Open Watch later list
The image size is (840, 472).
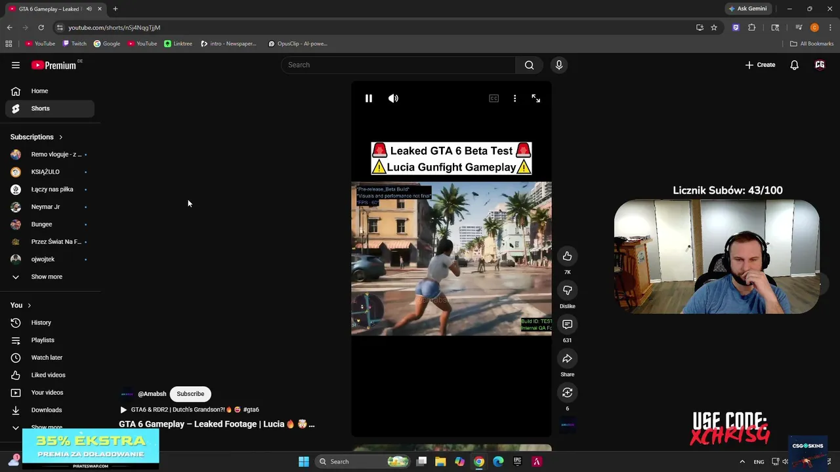coord(50,357)
